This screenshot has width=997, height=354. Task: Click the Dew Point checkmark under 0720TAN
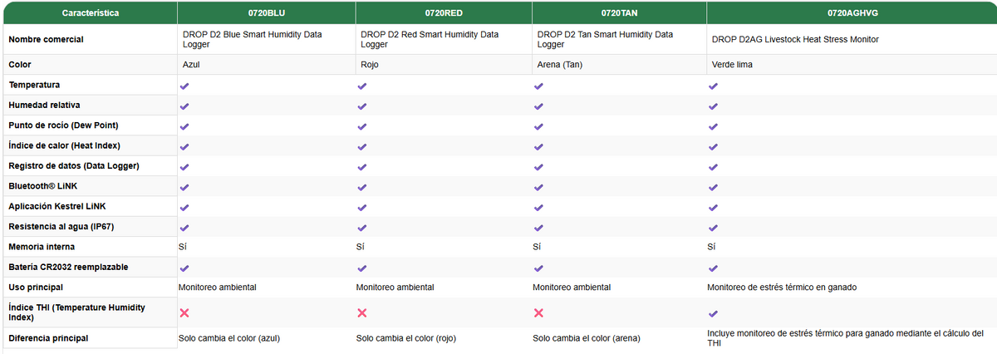click(x=538, y=126)
